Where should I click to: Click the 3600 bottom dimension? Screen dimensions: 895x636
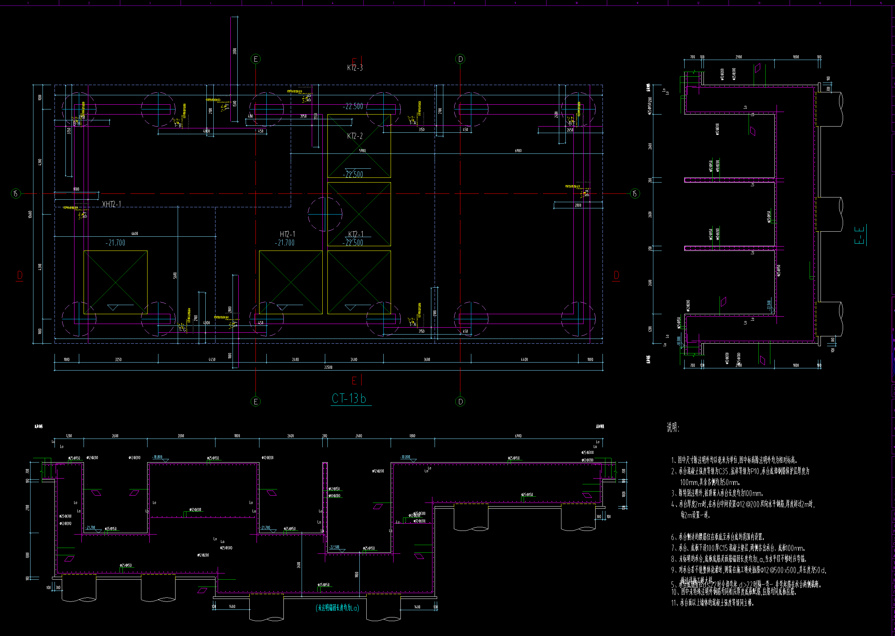[x=427, y=360]
